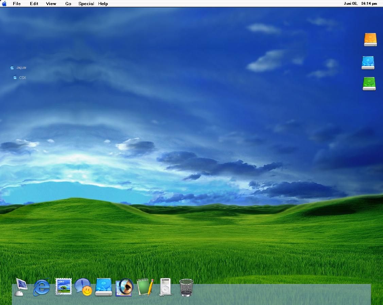The width and height of the screenshot is (383, 305).
Task: Select the orange hard drive icon
Action: pyautogui.click(x=370, y=39)
